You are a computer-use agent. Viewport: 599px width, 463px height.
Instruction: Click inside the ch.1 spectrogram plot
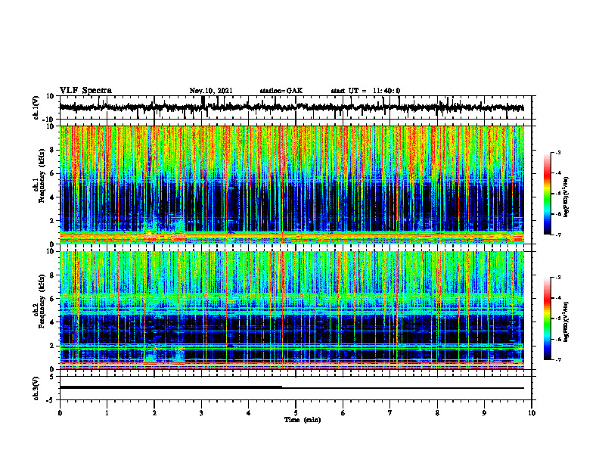click(x=292, y=185)
